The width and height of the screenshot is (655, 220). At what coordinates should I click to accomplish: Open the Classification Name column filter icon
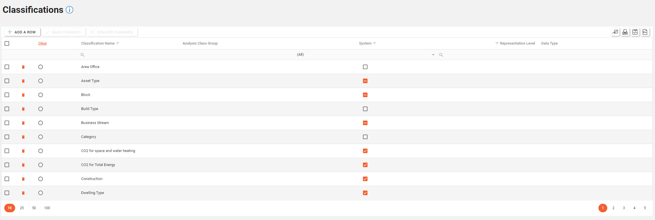click(x=118, y=43)
